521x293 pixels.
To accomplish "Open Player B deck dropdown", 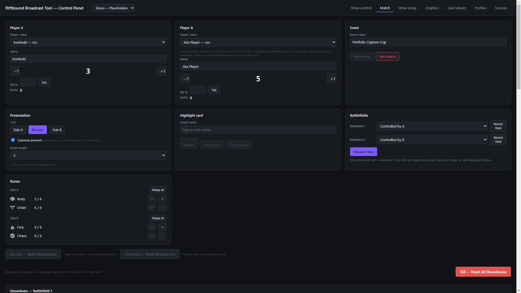I will [x=258, y=42].
